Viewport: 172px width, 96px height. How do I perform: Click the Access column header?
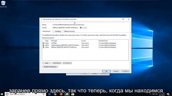pos(84,41)
